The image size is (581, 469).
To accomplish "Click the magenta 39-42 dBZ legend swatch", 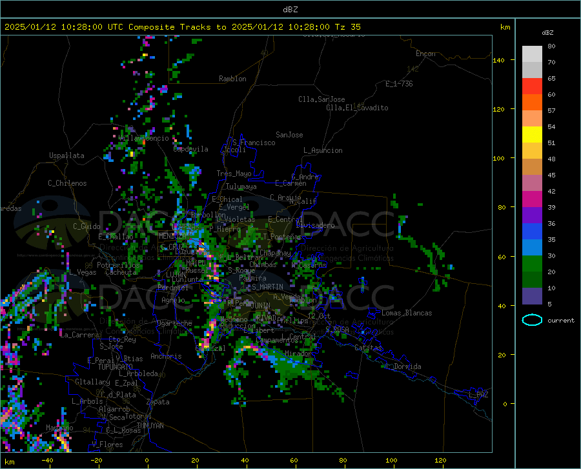I will point(532,199).
